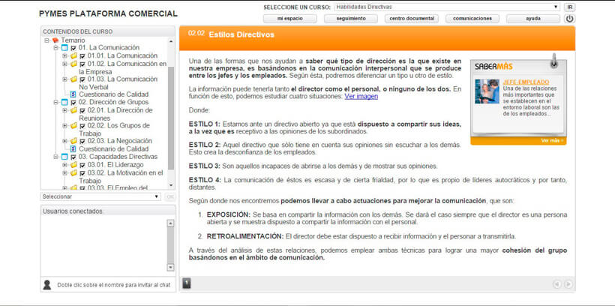
Task: Open the comunicaciones menu
Action: pyautogui.click(x=472, y=19)
